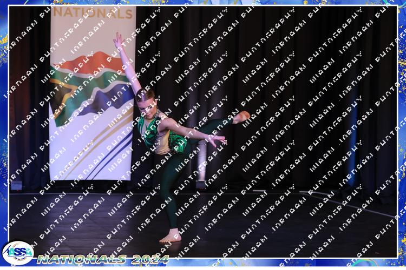Click the dancer's raised hand
The image size is (406, 270).
pyautogui.click(x=117, y=39)
